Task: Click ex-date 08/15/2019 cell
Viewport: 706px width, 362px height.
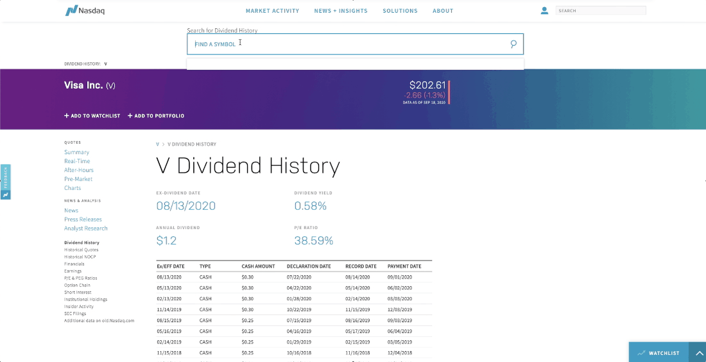Action: (x=169, y=320)
